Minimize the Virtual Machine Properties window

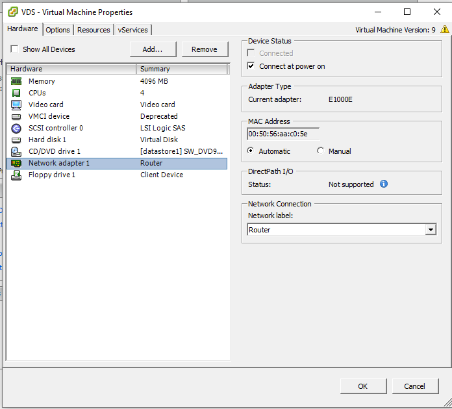378,12
